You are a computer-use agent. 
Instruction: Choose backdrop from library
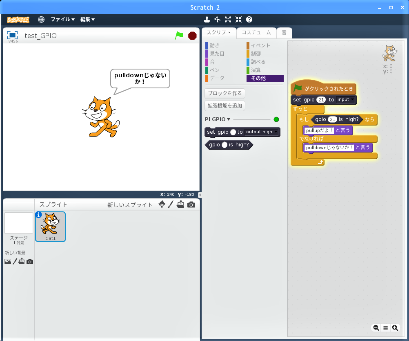pos(8,261)
